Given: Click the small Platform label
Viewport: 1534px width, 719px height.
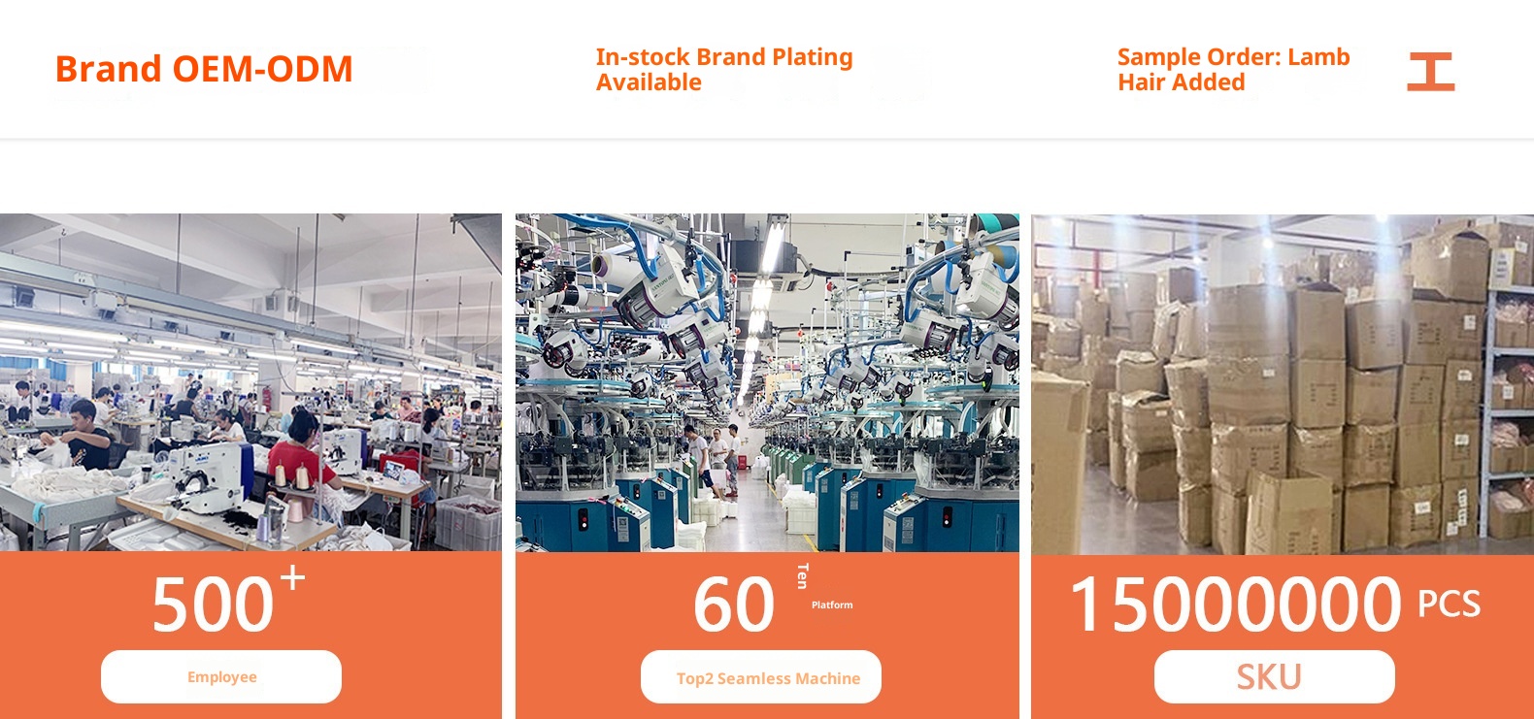Looking at the screenshot, I should click(832, 605).
